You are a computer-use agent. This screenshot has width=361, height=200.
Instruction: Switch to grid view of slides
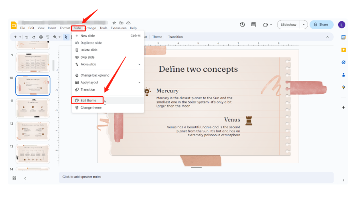(14, 178)
